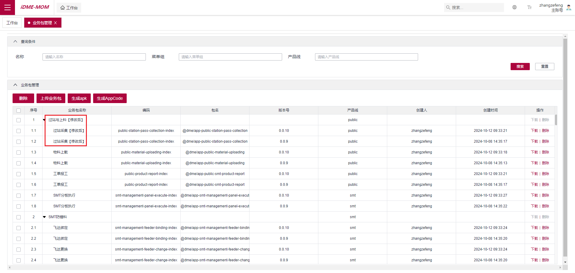This screenshot has width=575, height=273.
Task: Click the globe language icon
Action: point(514,7)
